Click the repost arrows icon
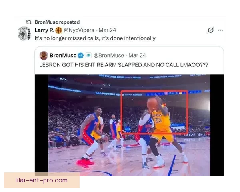This screenshot has width=240, height=192. pos(29,22)
